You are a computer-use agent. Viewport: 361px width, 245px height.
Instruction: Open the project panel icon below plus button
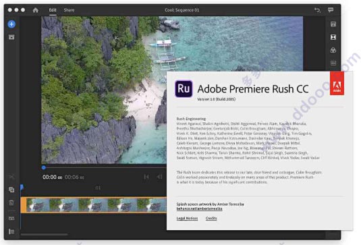click(x=11, y=37)
